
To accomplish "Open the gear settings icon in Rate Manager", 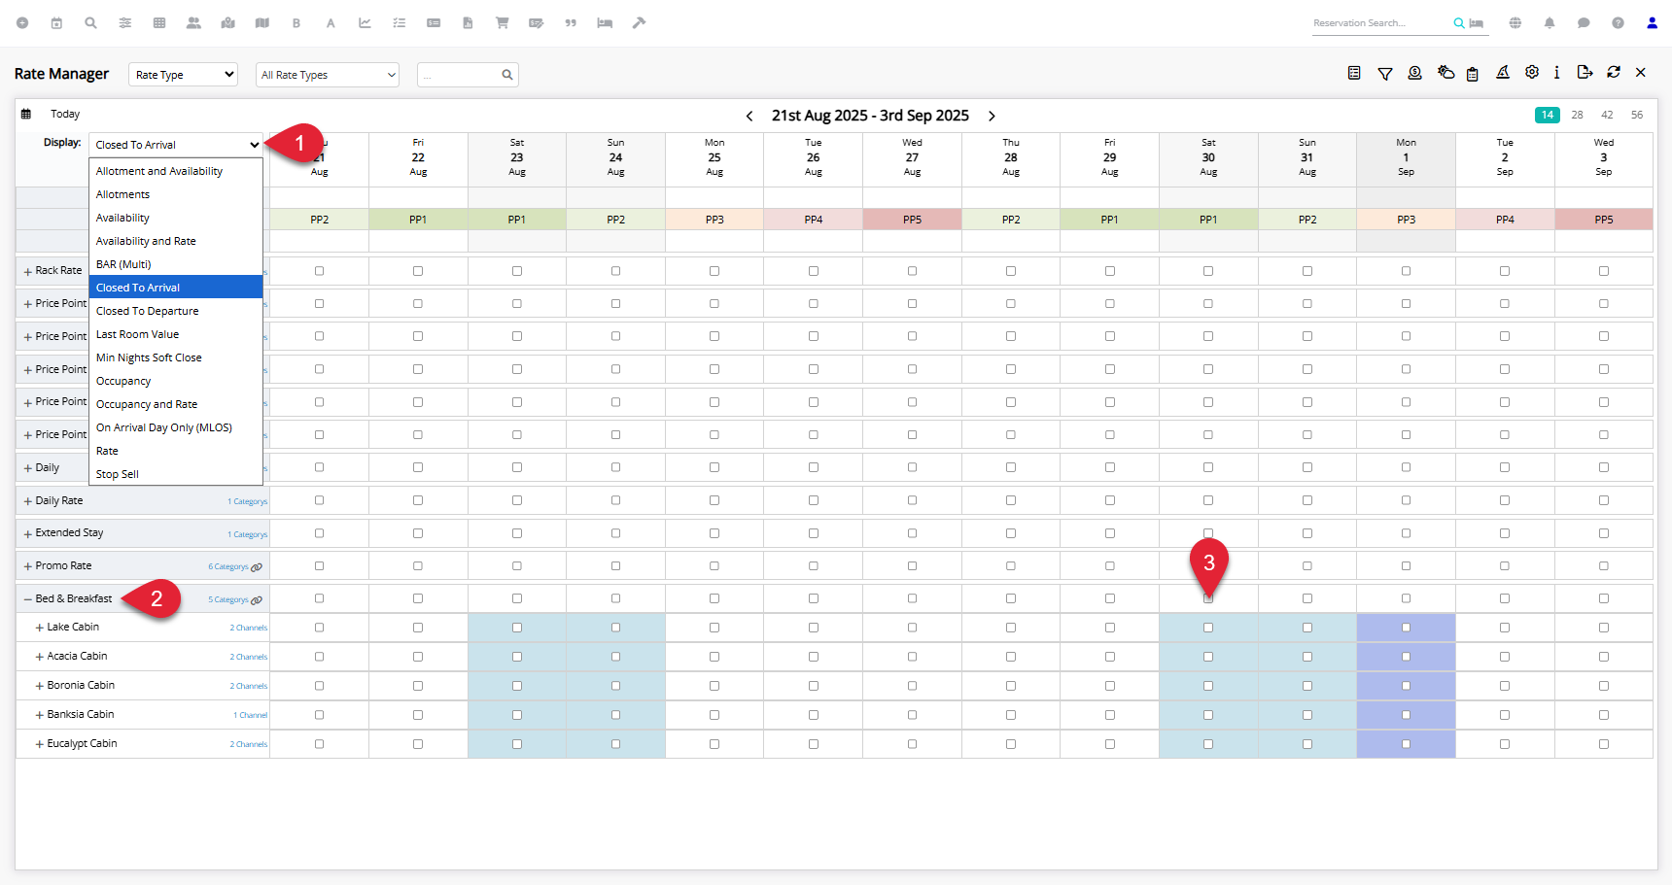I will point(1532,73).
